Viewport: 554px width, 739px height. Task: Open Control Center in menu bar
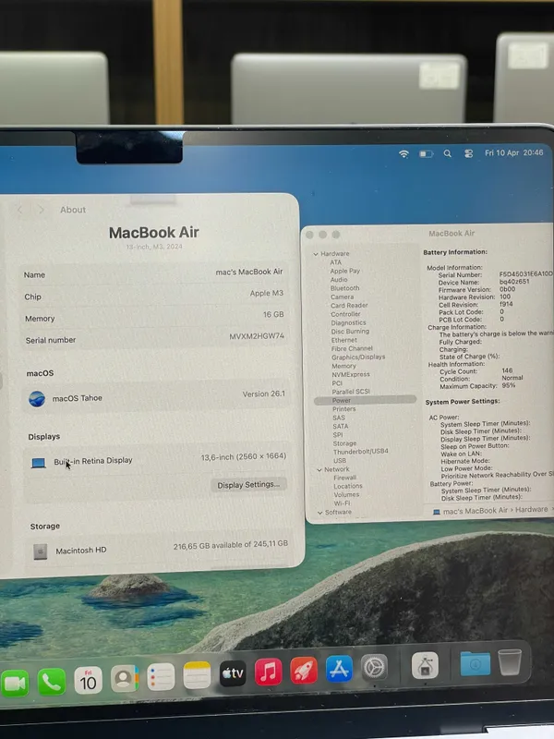click(x=468, y=153)
